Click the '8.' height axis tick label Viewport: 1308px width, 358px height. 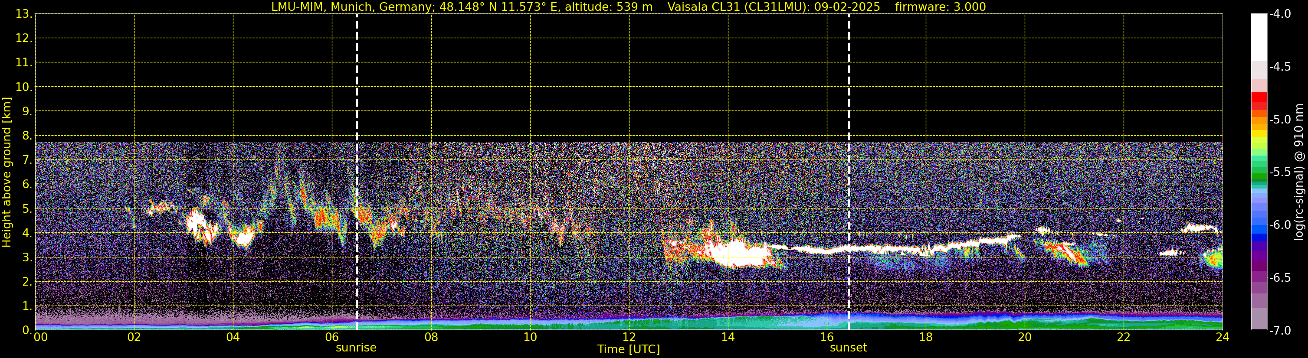pyautogui.click(x=27, y=135)
